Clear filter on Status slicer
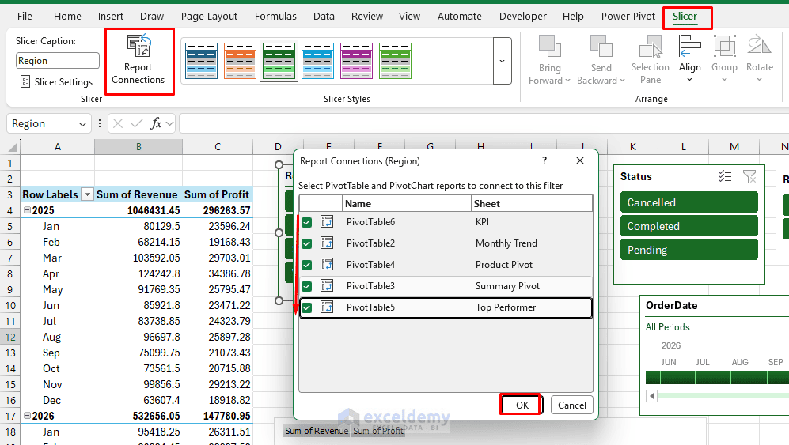Screen dimensions: 789x445 (x=749, y=176)
